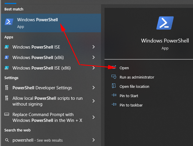
Task: Expand Replace Command Prompt setting chevron
Action: point(93,117)
